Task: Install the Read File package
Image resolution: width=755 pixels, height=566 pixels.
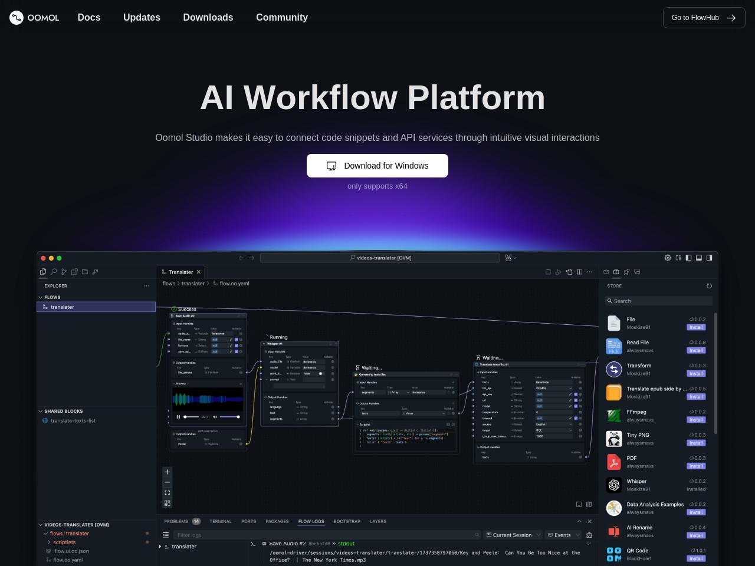Action: pyautogui.click(x=696, y=350)
